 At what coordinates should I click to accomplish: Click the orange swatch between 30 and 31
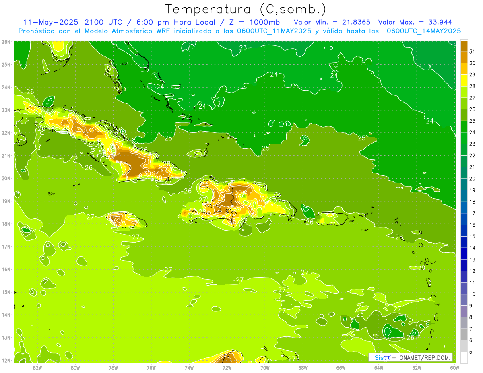click(464, 57)
